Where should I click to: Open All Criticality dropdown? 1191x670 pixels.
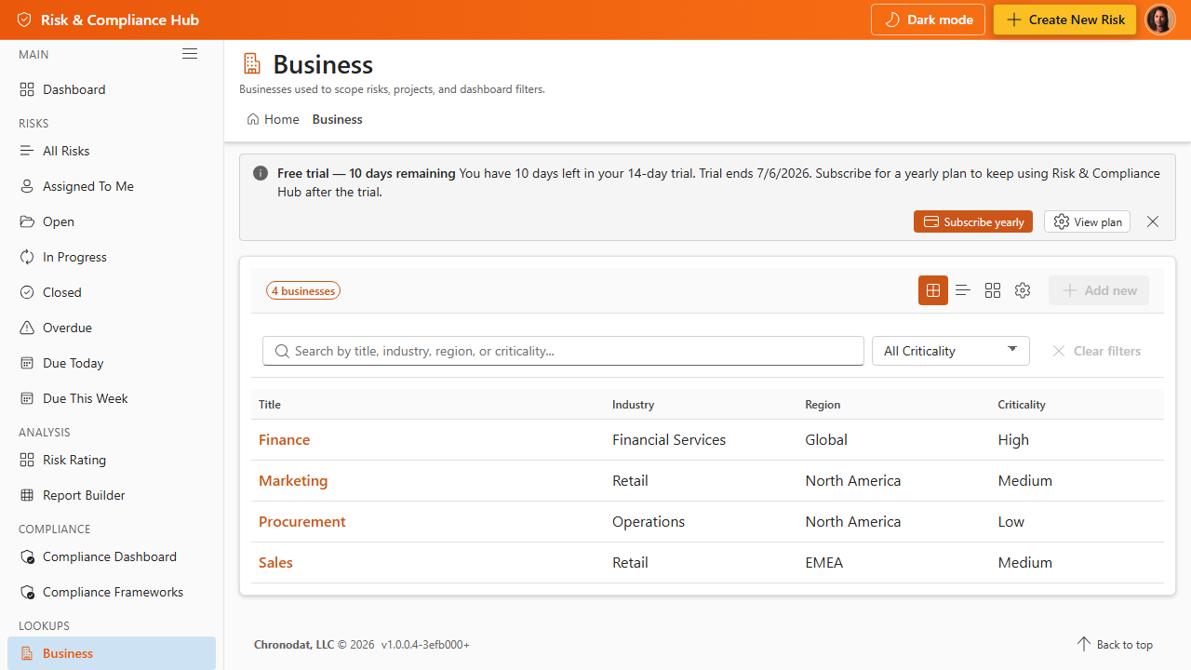pos(951,351)
